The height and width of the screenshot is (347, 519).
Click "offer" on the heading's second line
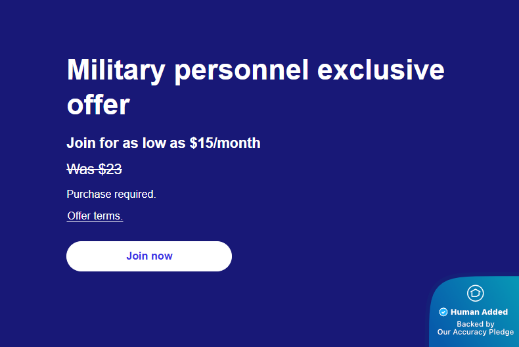tap(98, 104)
